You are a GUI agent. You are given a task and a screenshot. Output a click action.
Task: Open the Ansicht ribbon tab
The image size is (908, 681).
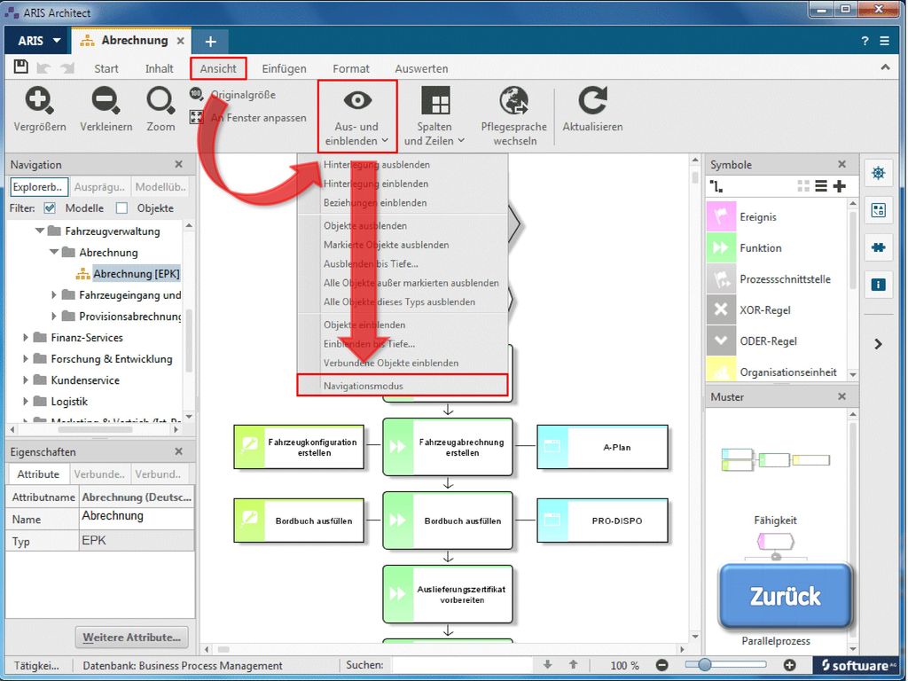pos(218,68)
